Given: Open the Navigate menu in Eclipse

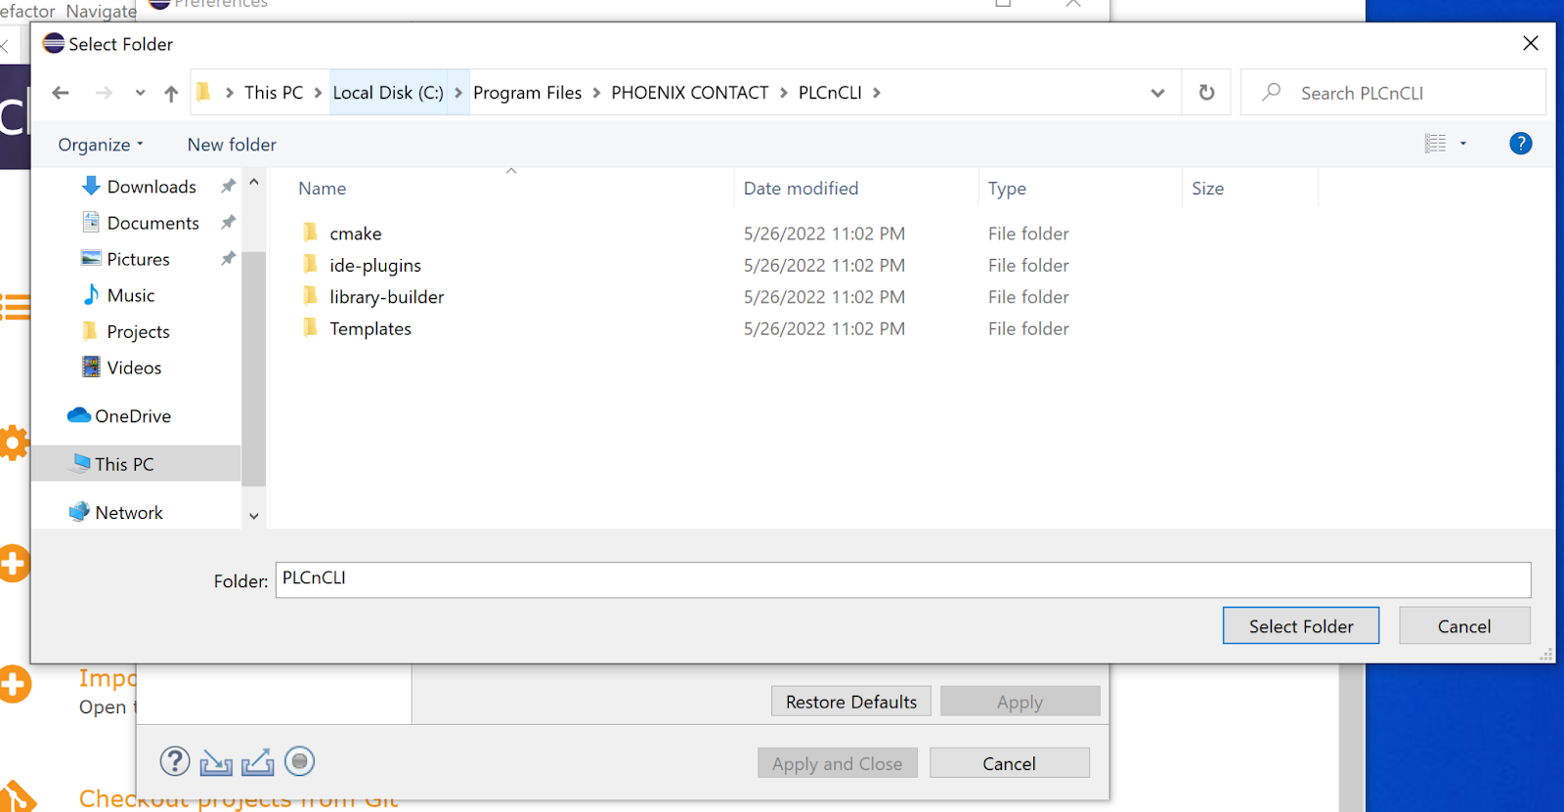Looking at the screenshot, I should click(x=101, y=11).
